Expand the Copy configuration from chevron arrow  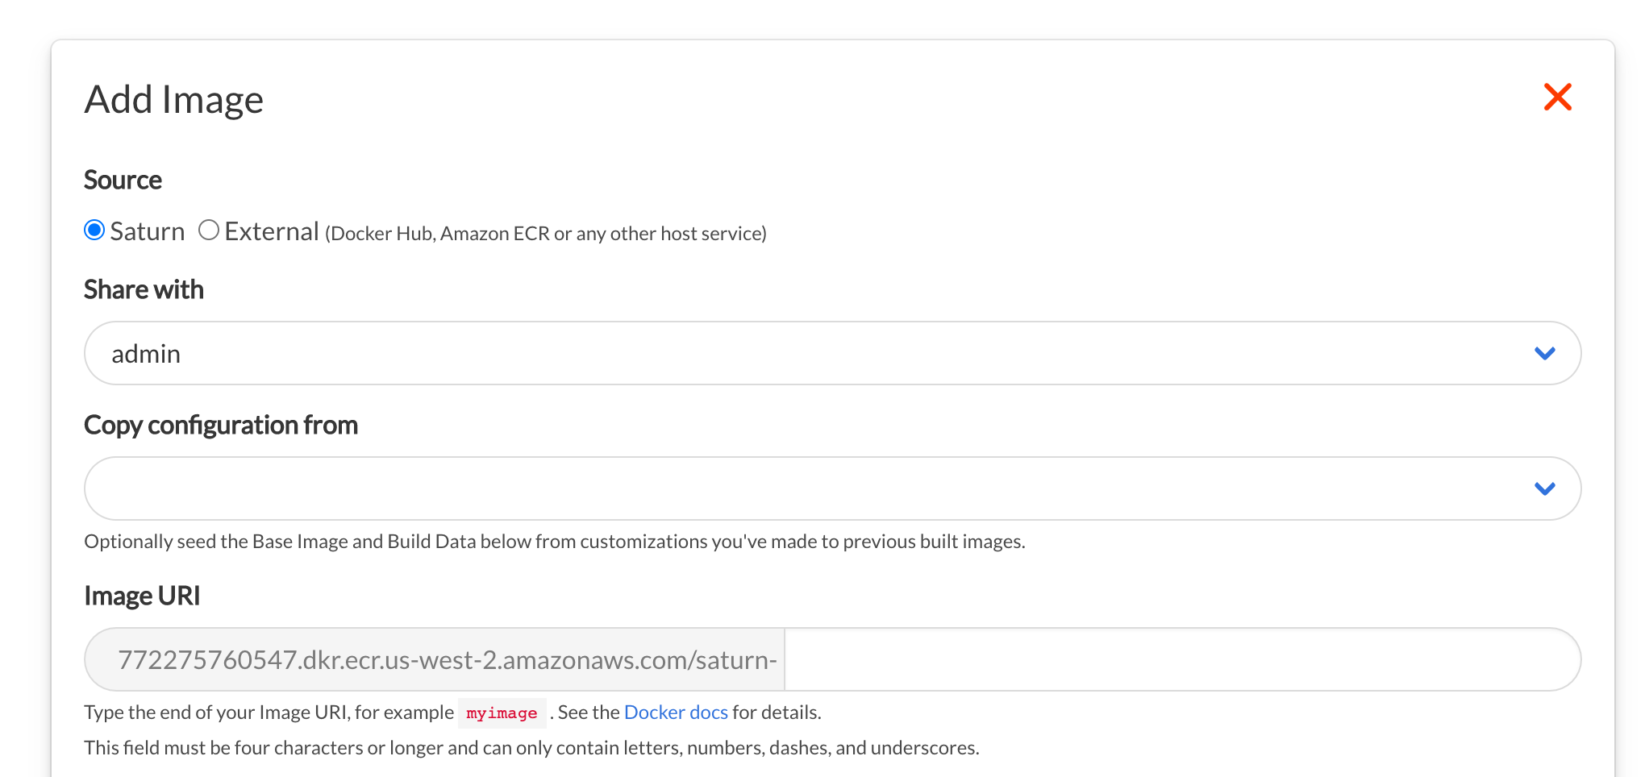pyautogui.click(x=1544, y=488)
